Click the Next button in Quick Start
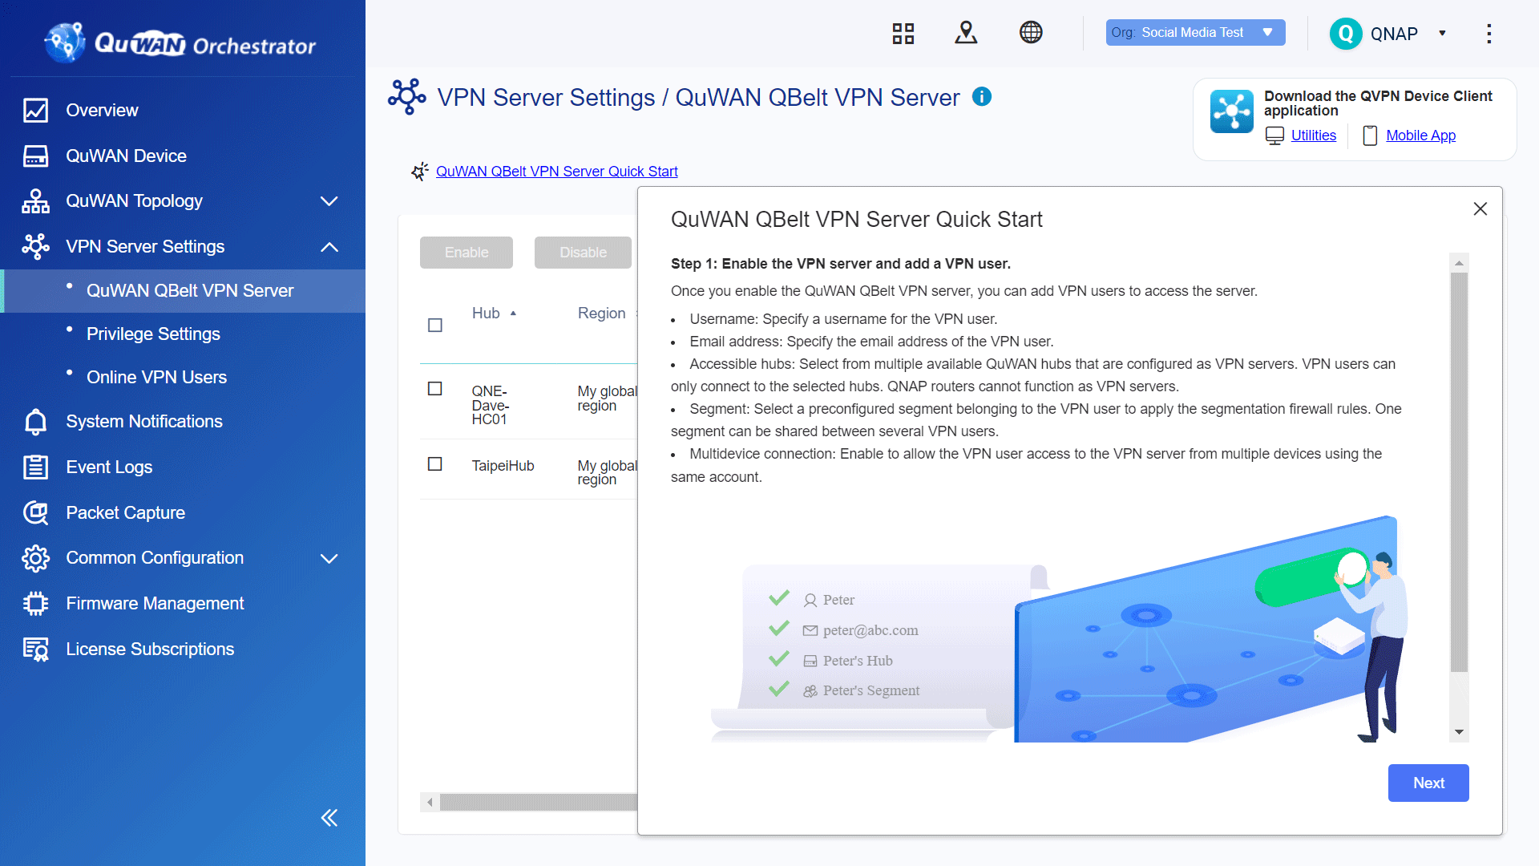 [1428, 783]
